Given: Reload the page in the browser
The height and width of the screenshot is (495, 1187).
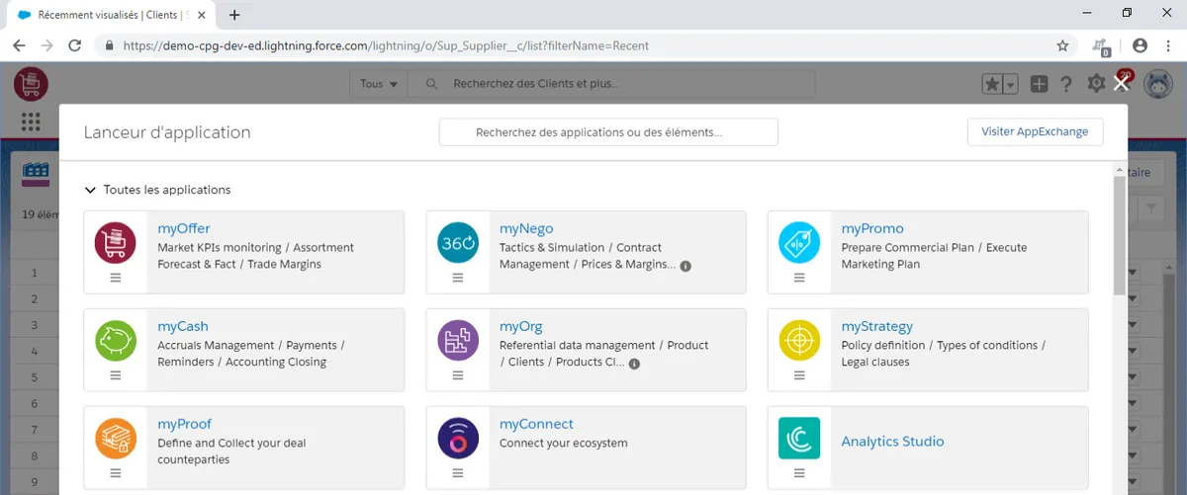Looking at the screenshot, I should 74,45.
